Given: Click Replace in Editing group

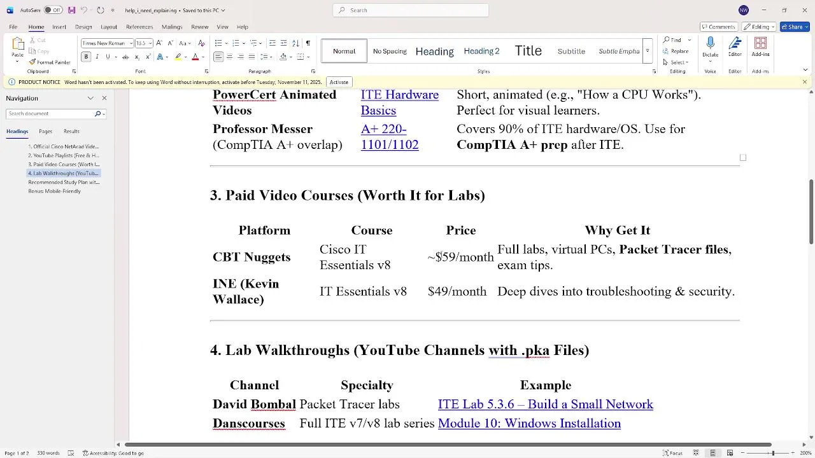Looking at the screenshot, I should coord(676,51).
